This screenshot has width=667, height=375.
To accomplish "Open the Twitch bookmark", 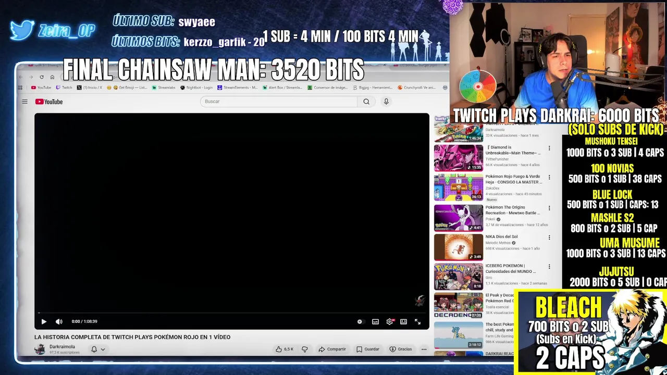I will tap(64, 87).
